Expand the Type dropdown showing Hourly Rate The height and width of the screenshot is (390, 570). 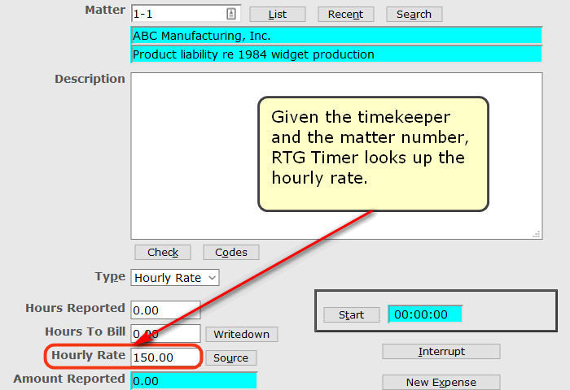tap(175, 278)
